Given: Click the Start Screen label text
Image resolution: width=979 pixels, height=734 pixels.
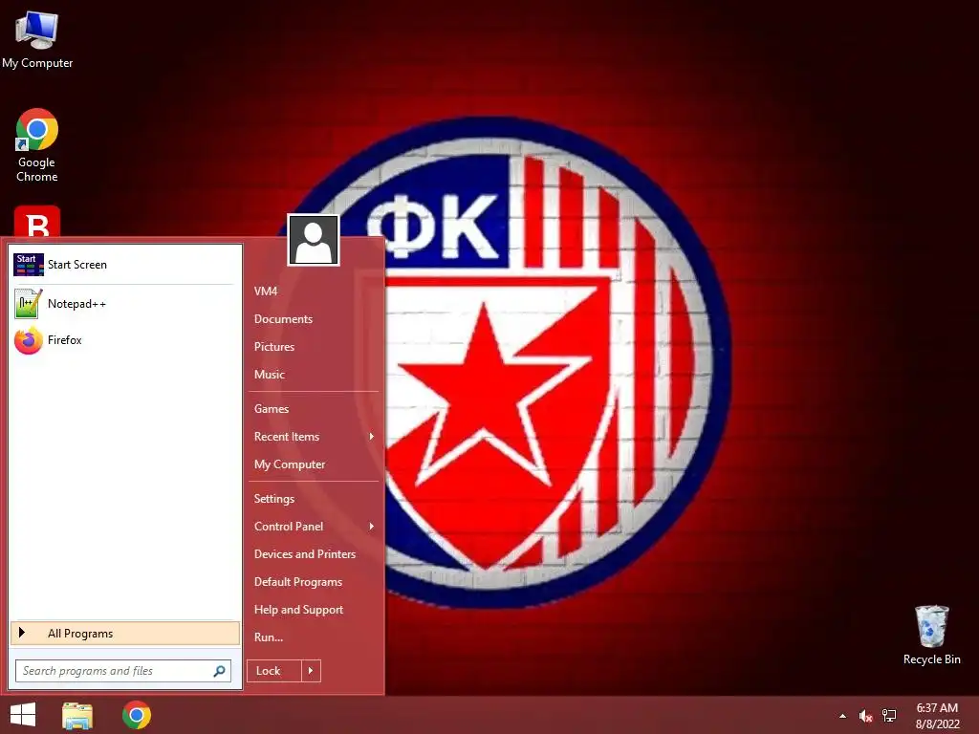Looking at the screenshot, I should click(x=77, y=265).
